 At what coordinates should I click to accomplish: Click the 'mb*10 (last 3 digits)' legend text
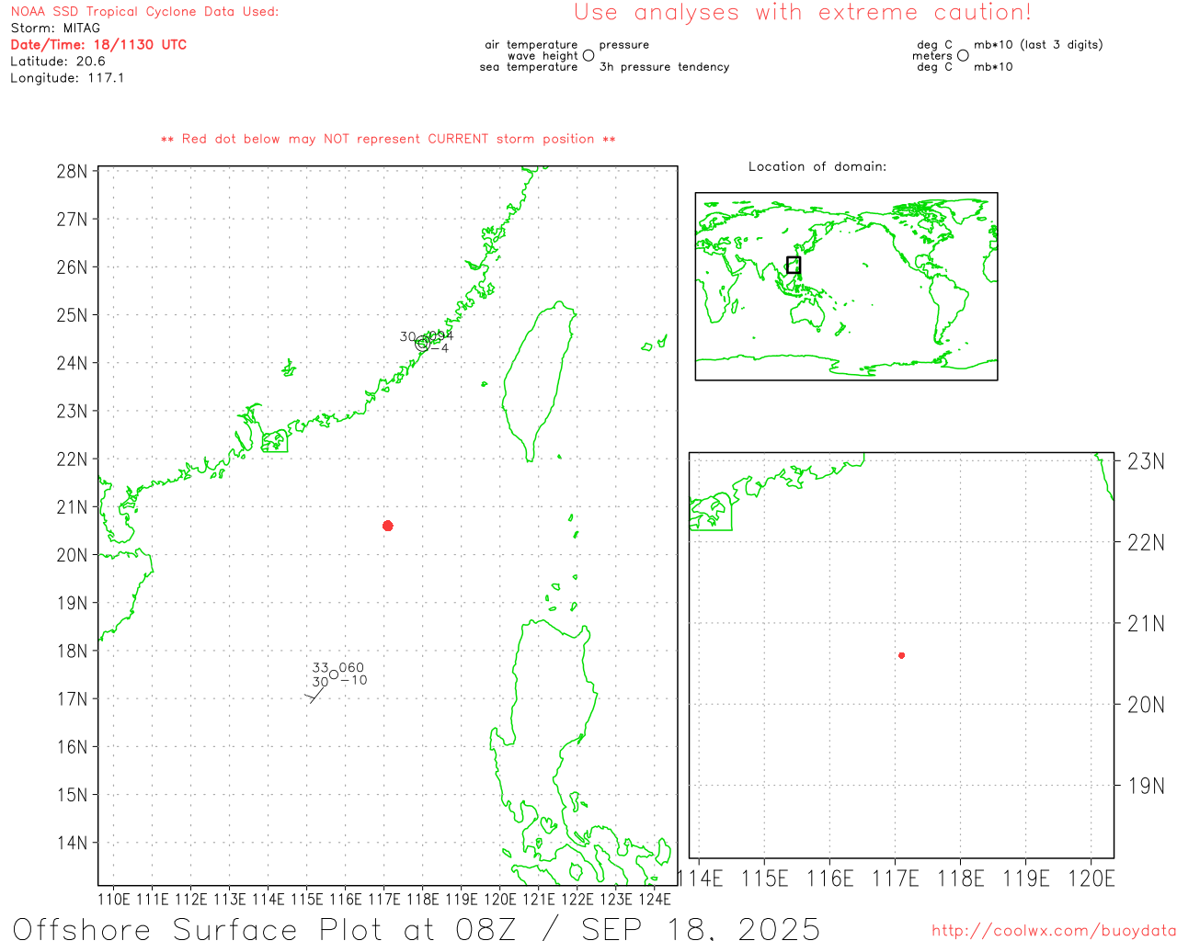coord(1038,45)
